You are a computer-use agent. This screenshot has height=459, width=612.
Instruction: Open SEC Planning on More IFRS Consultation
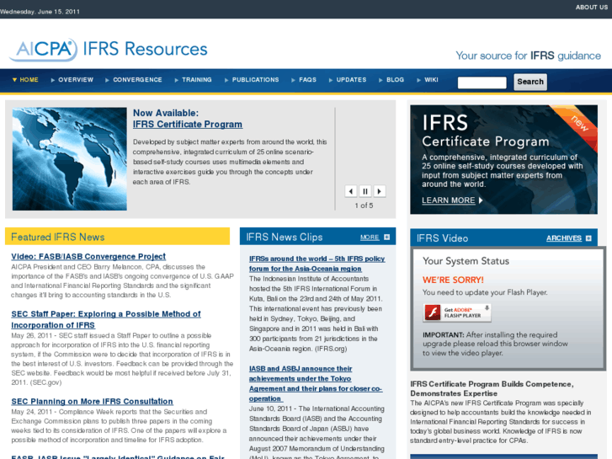click(x=92, y=402)
